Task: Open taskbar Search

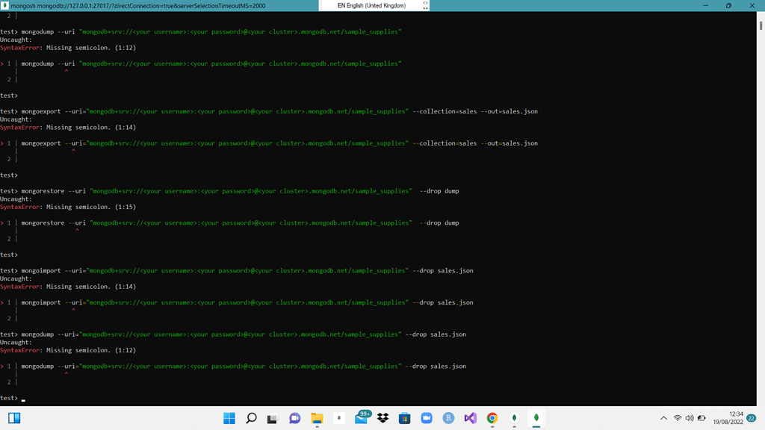Action: (x=251, y=418)
